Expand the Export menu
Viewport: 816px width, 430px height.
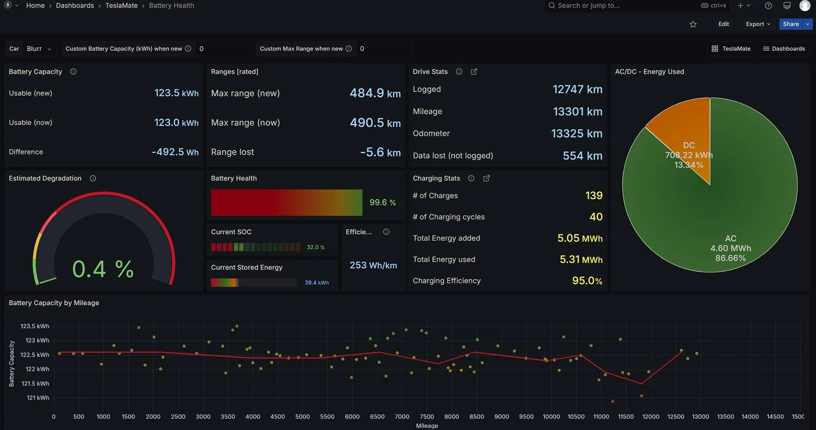click(758, 24)
